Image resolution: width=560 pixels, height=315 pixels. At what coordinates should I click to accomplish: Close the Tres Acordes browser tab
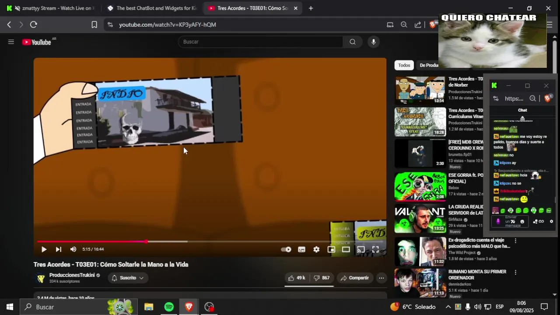click(296, 8)
